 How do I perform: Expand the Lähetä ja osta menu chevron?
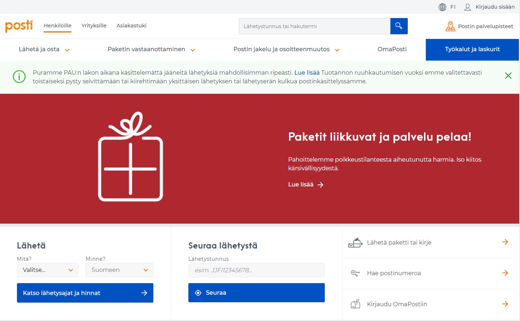(67, 50)
